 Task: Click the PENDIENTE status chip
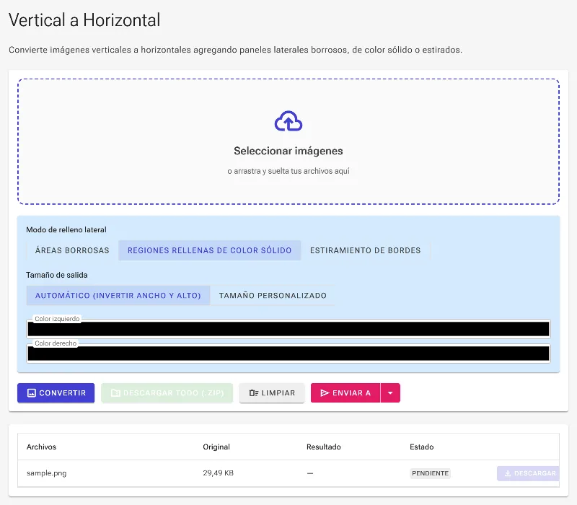tap(430, 473)
